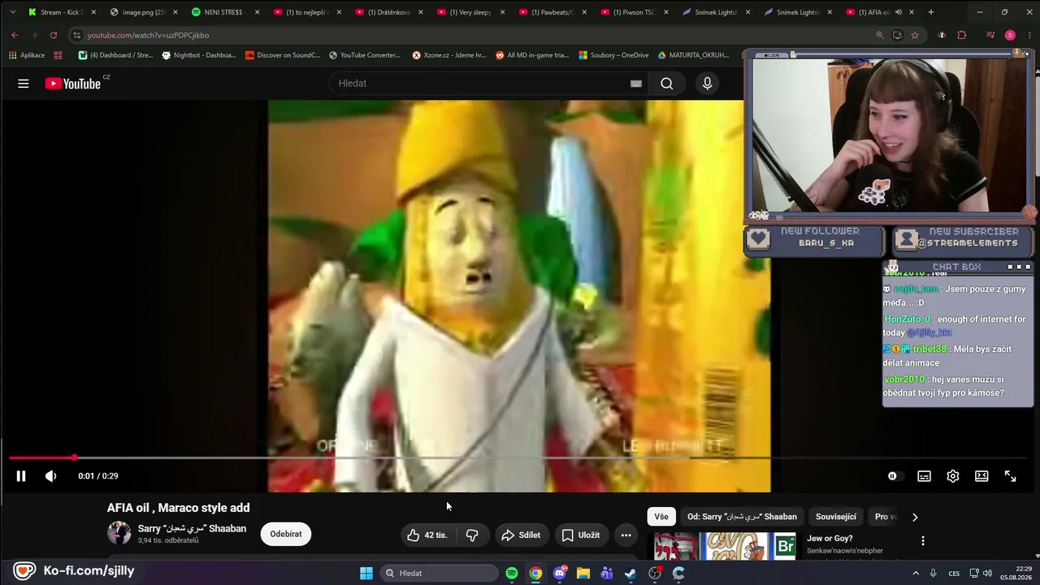Open the Jew or Goy? video thumbnail

point(726,547)
